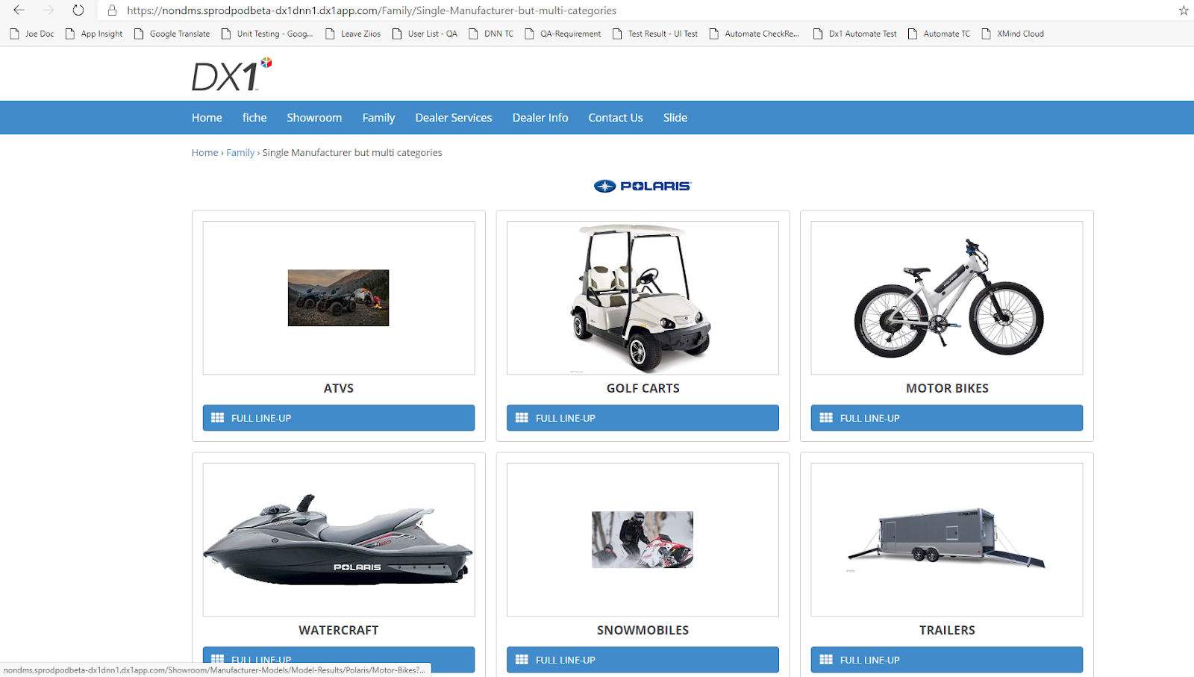Click the golf cart image

tap(643, 298)
